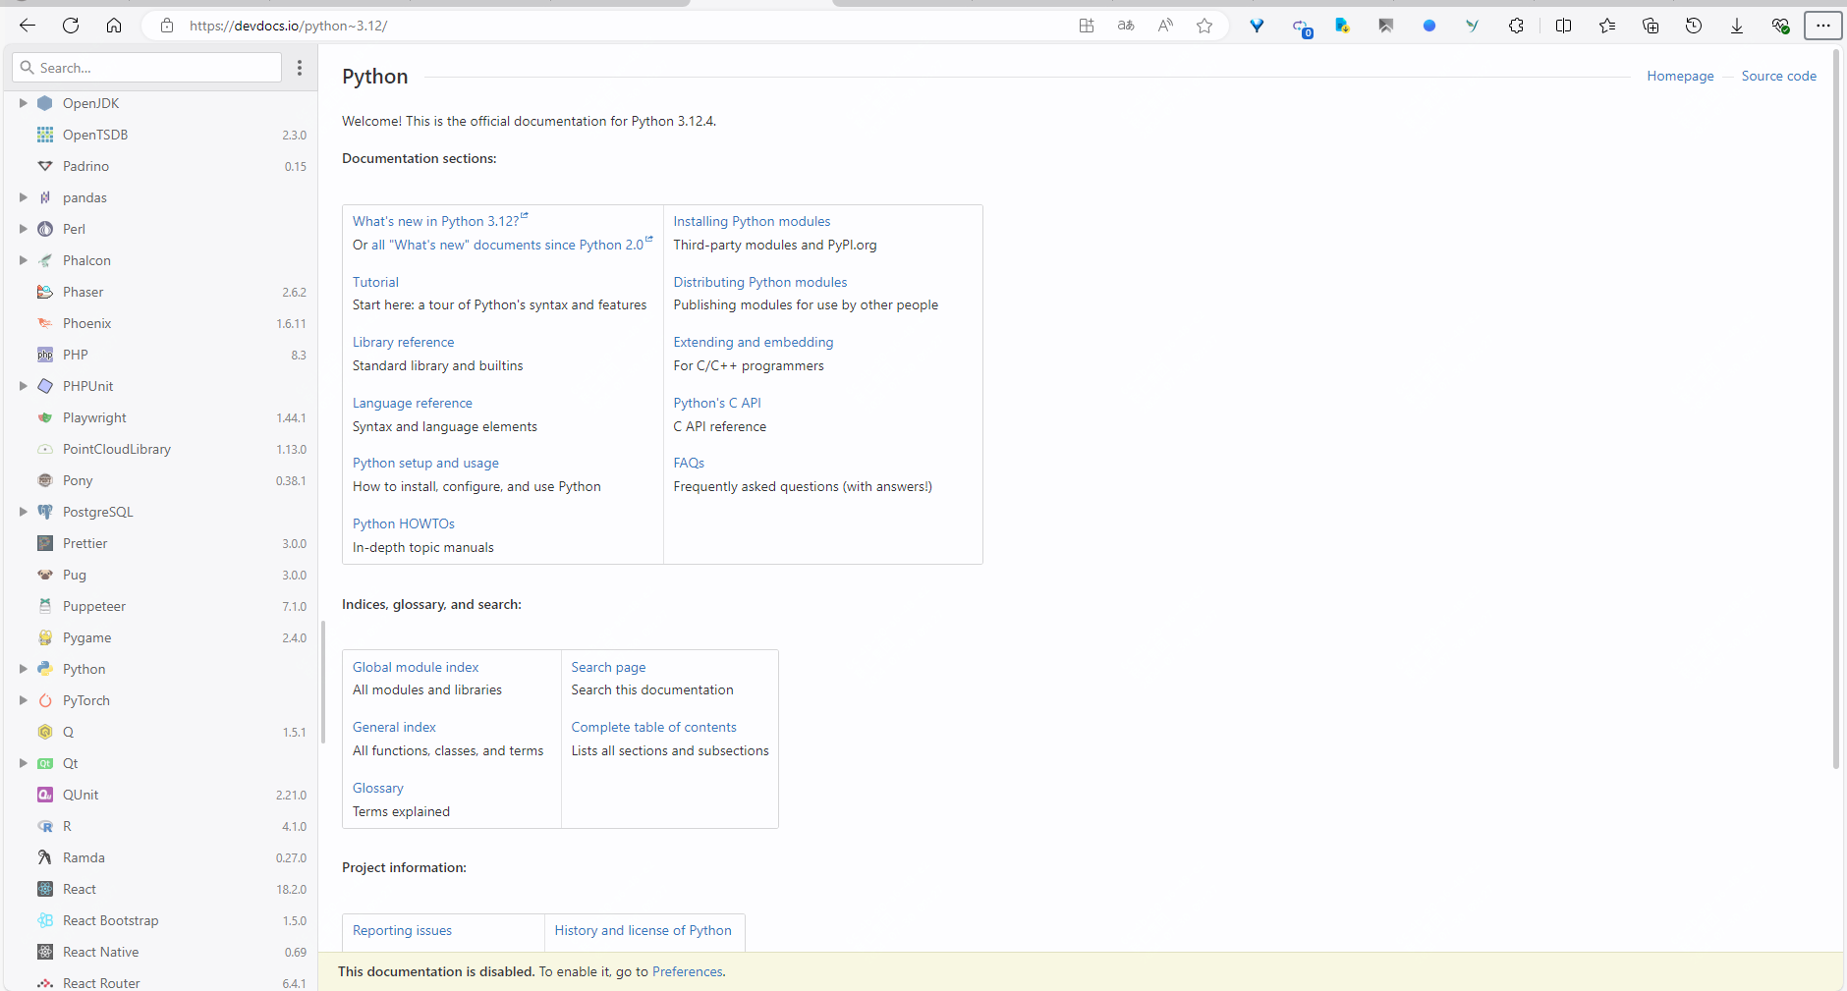Open Extending and embedding link
The image size is (1847, 991).
tap(754, 342)
